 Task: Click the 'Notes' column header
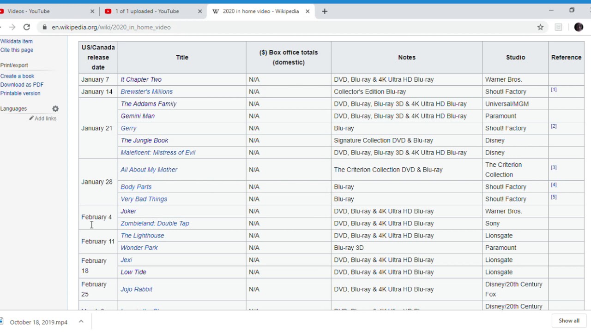click(407, 57)
